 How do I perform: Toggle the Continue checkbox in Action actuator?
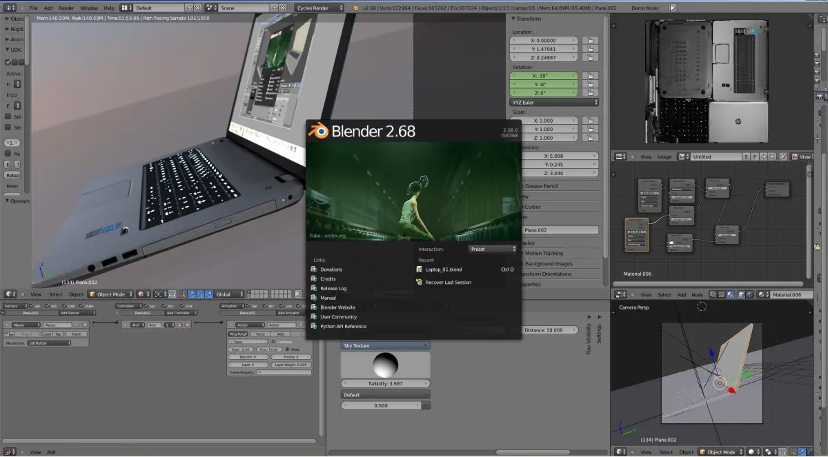pos(273,342)
